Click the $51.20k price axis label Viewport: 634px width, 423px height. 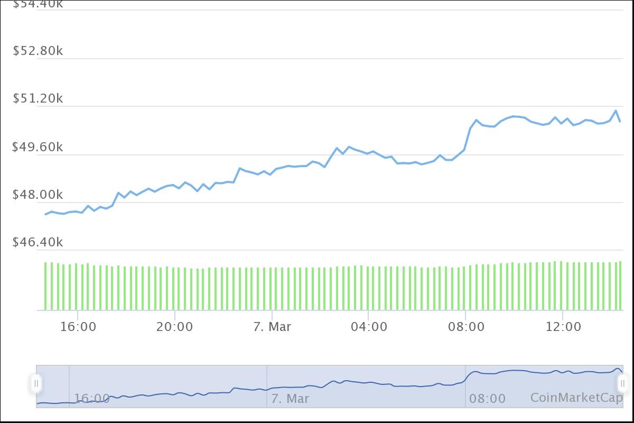coord(38,98)
